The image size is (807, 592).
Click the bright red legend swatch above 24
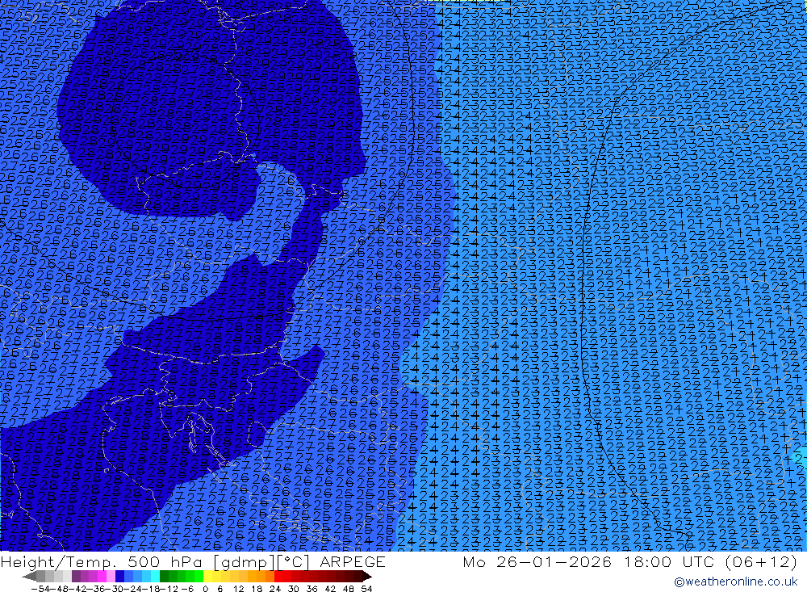click(x=278, y=576)
